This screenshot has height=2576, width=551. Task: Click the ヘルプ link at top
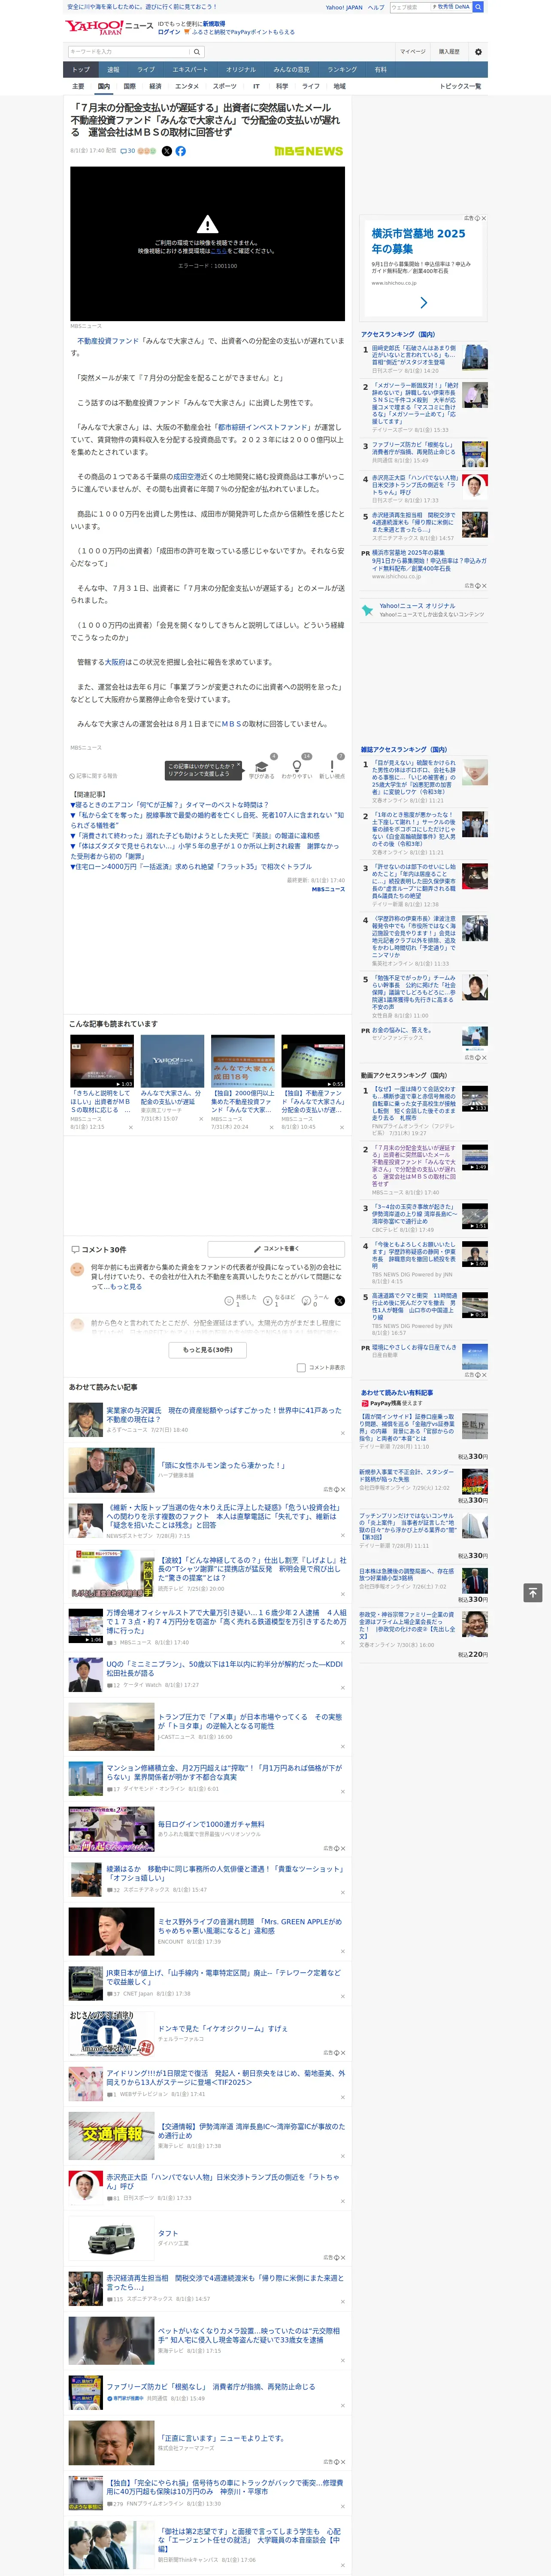tap(376, 7)
